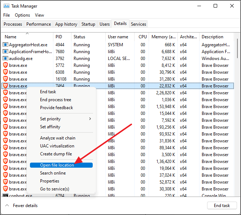Click the ApplicationFrameHost process icon
The width and height of the screenshot is (241, 215).
(5, 52)
